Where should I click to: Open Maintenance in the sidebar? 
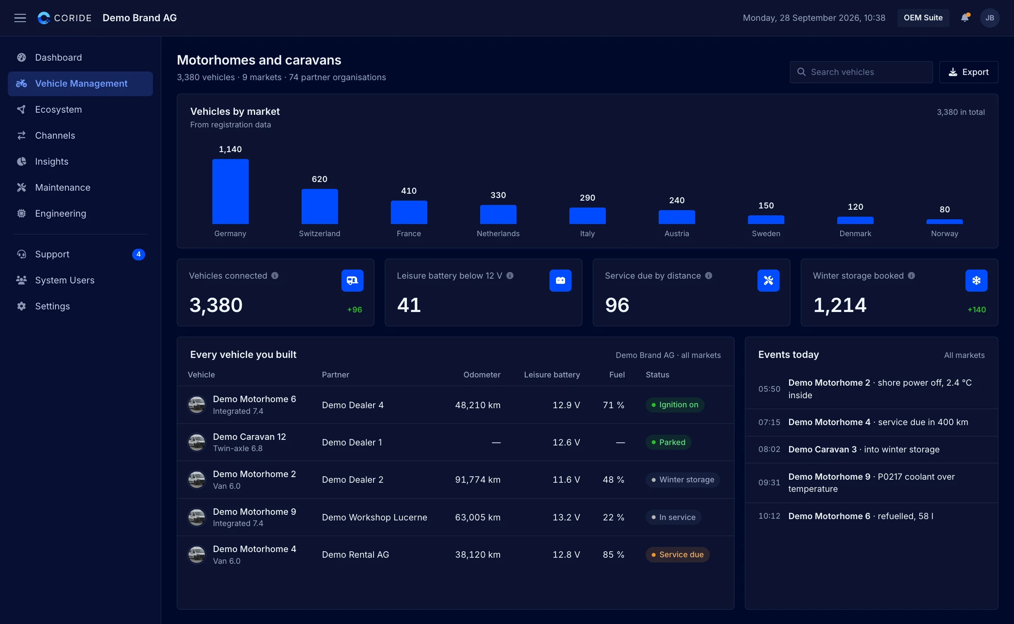pos(80,188)
